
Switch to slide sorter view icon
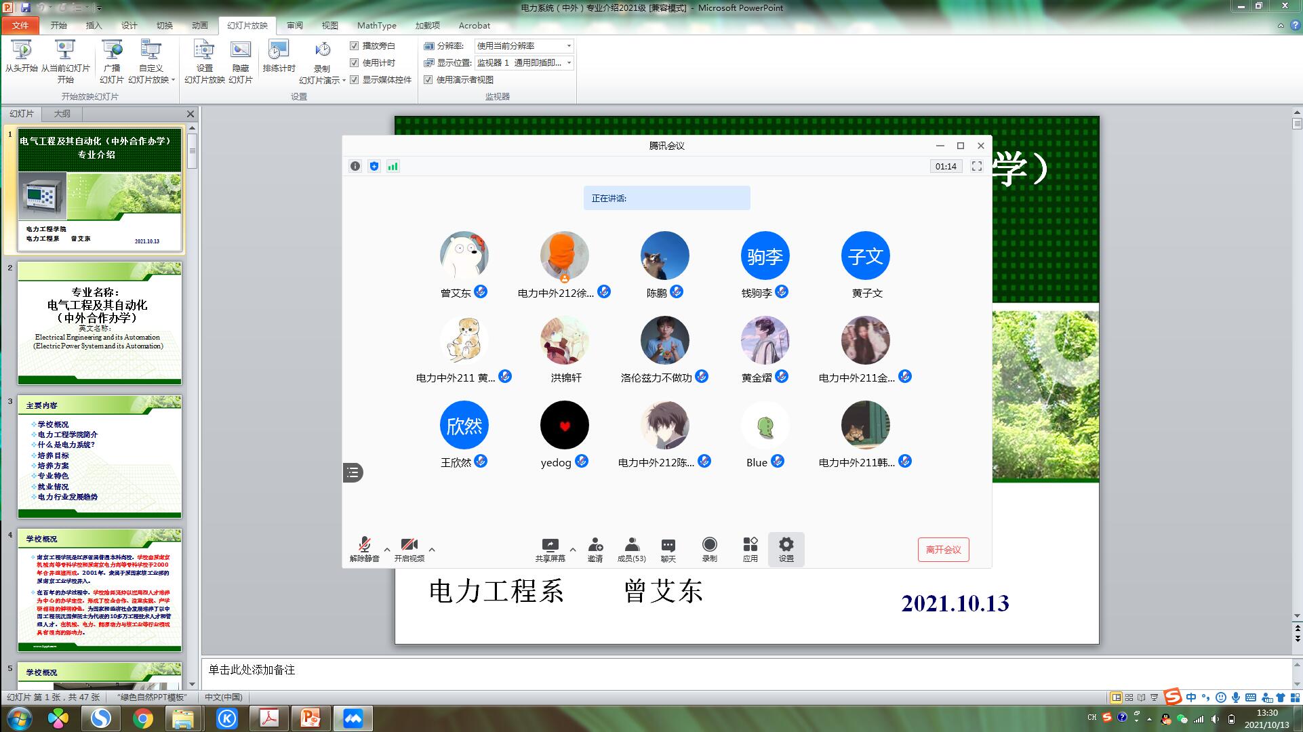coord(1129,697)
